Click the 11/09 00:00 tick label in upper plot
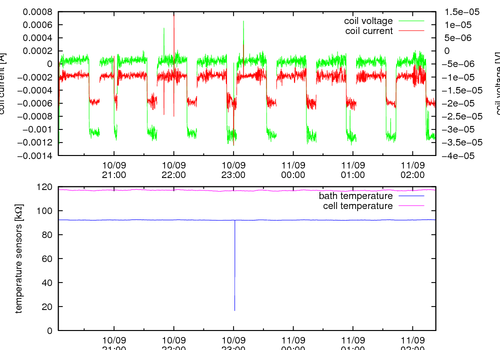Screen dimensions: 500x350 pos(293,169)
